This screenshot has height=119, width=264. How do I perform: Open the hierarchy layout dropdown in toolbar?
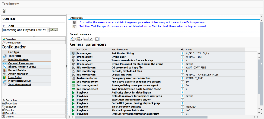pyautogui.click(x=79, y=39)
